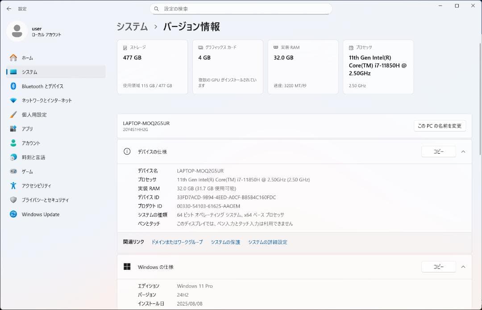The image size is (482, 310).
Task: Open the アカウント settings section
Action: pos(28,143)
